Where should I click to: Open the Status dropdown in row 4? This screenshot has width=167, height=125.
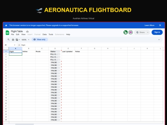(x=55, y=60)
